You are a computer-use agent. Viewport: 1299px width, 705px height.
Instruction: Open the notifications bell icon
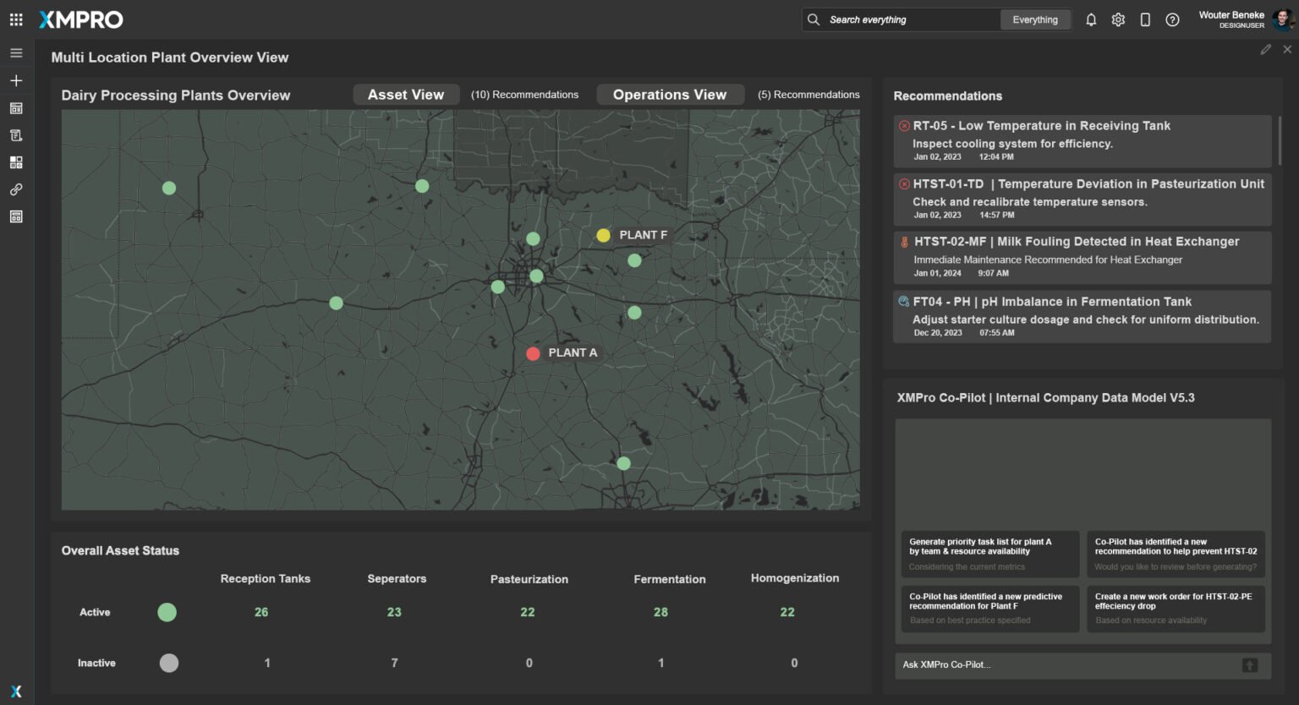point(1091,19)
